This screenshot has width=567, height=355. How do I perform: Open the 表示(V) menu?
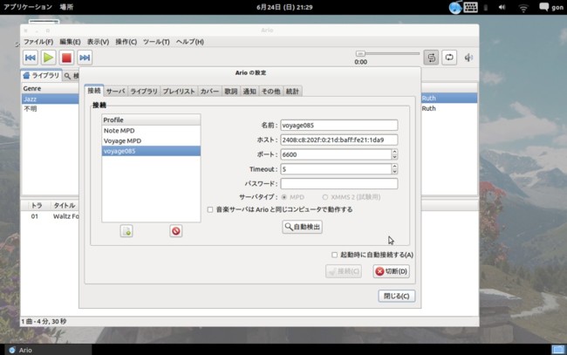tap(98, 42)
